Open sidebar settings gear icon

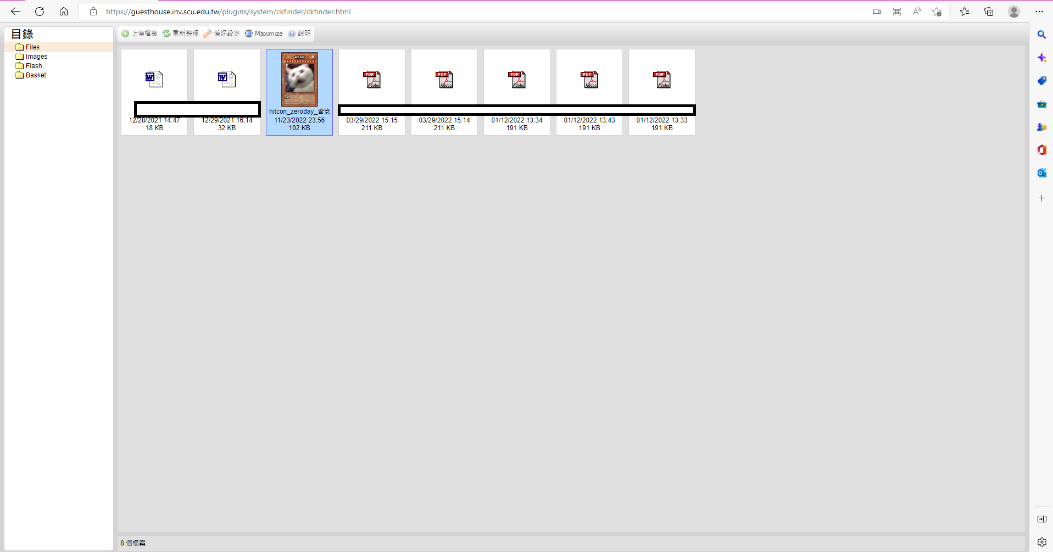click(x=1041, y=542)
